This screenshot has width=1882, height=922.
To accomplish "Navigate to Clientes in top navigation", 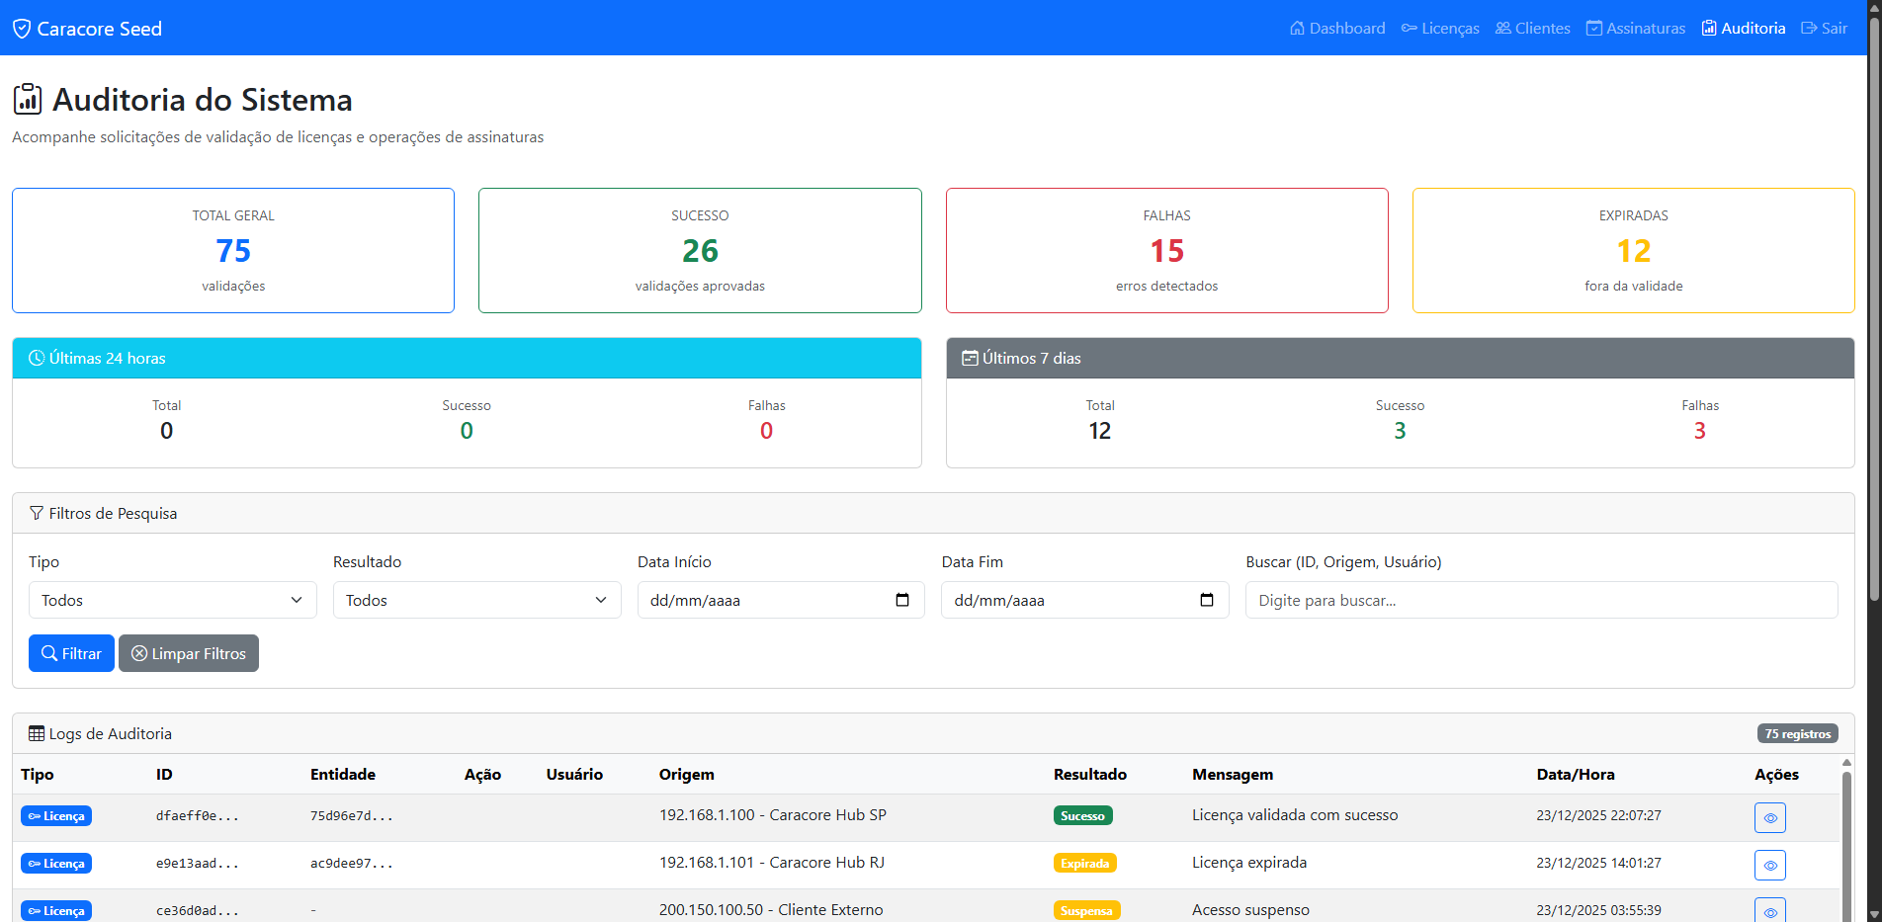I will pos(1532,29).
